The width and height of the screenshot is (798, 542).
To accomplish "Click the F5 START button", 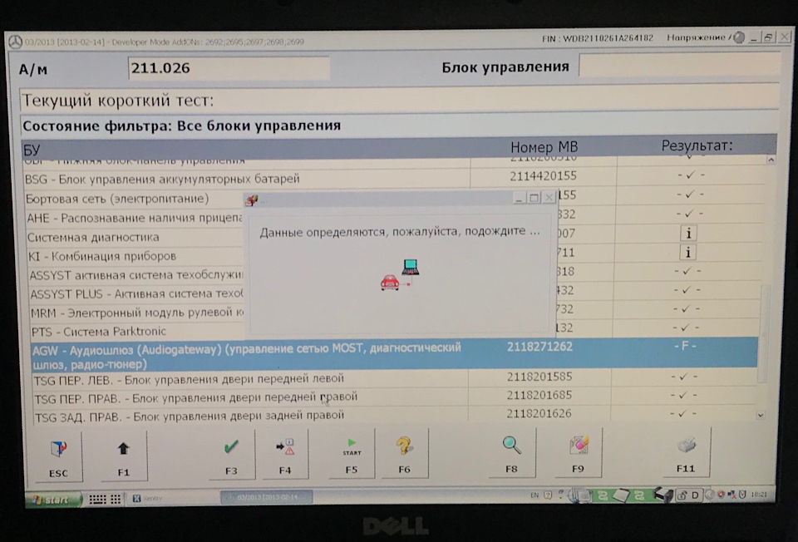I will click(x=352, y=453).
